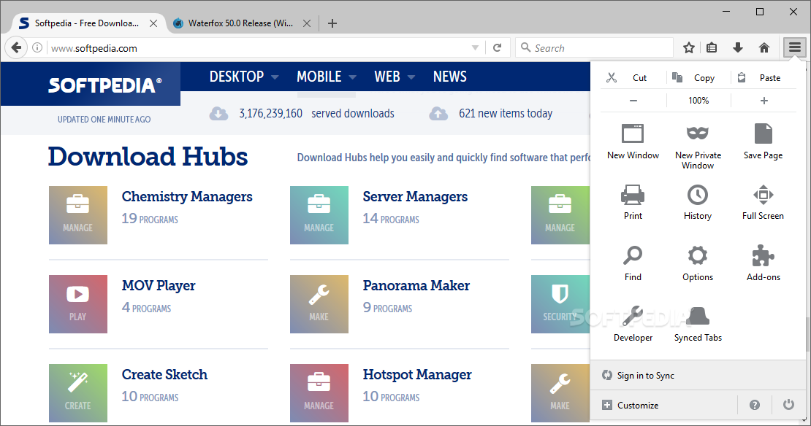Click Chemistry Managers MANAGE thumbnail
811x426 pixels.
click(78, 214)
